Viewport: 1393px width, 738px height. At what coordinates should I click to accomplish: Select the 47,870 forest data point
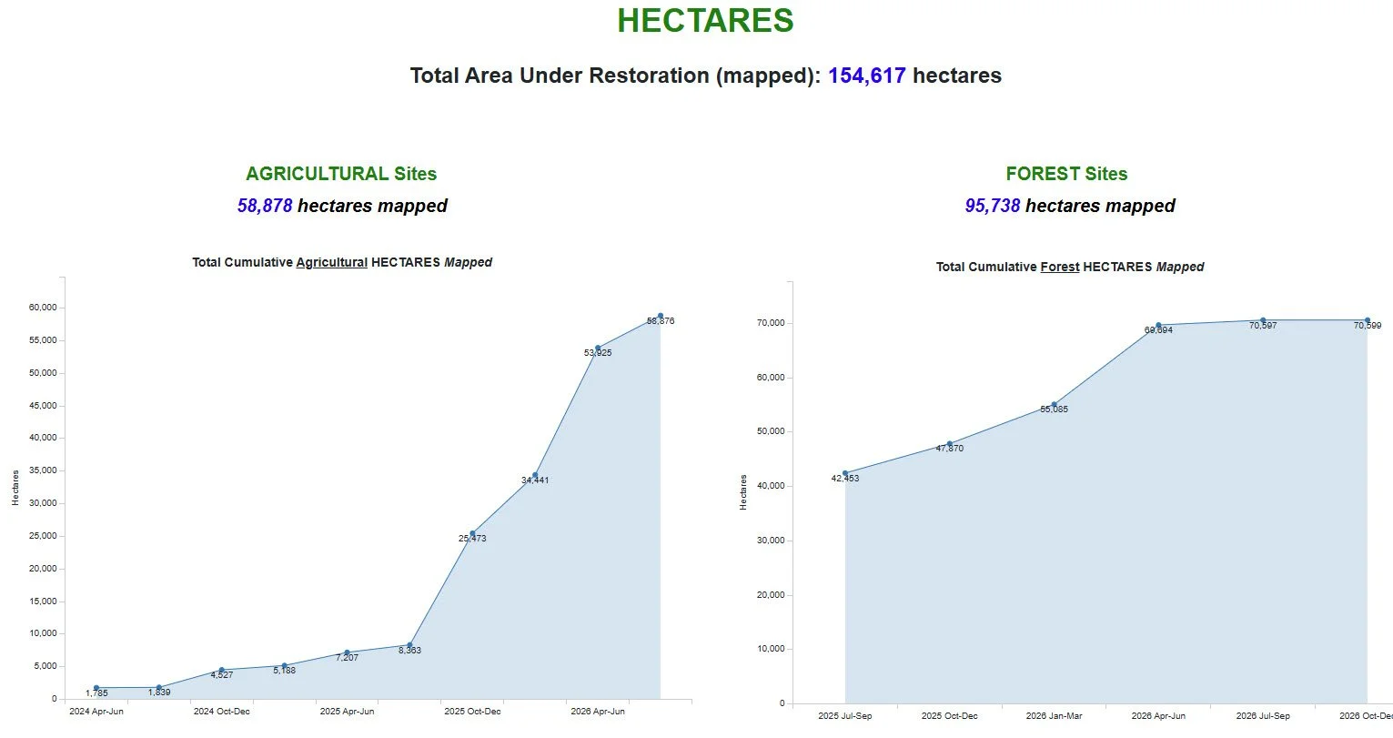[950, 444]
